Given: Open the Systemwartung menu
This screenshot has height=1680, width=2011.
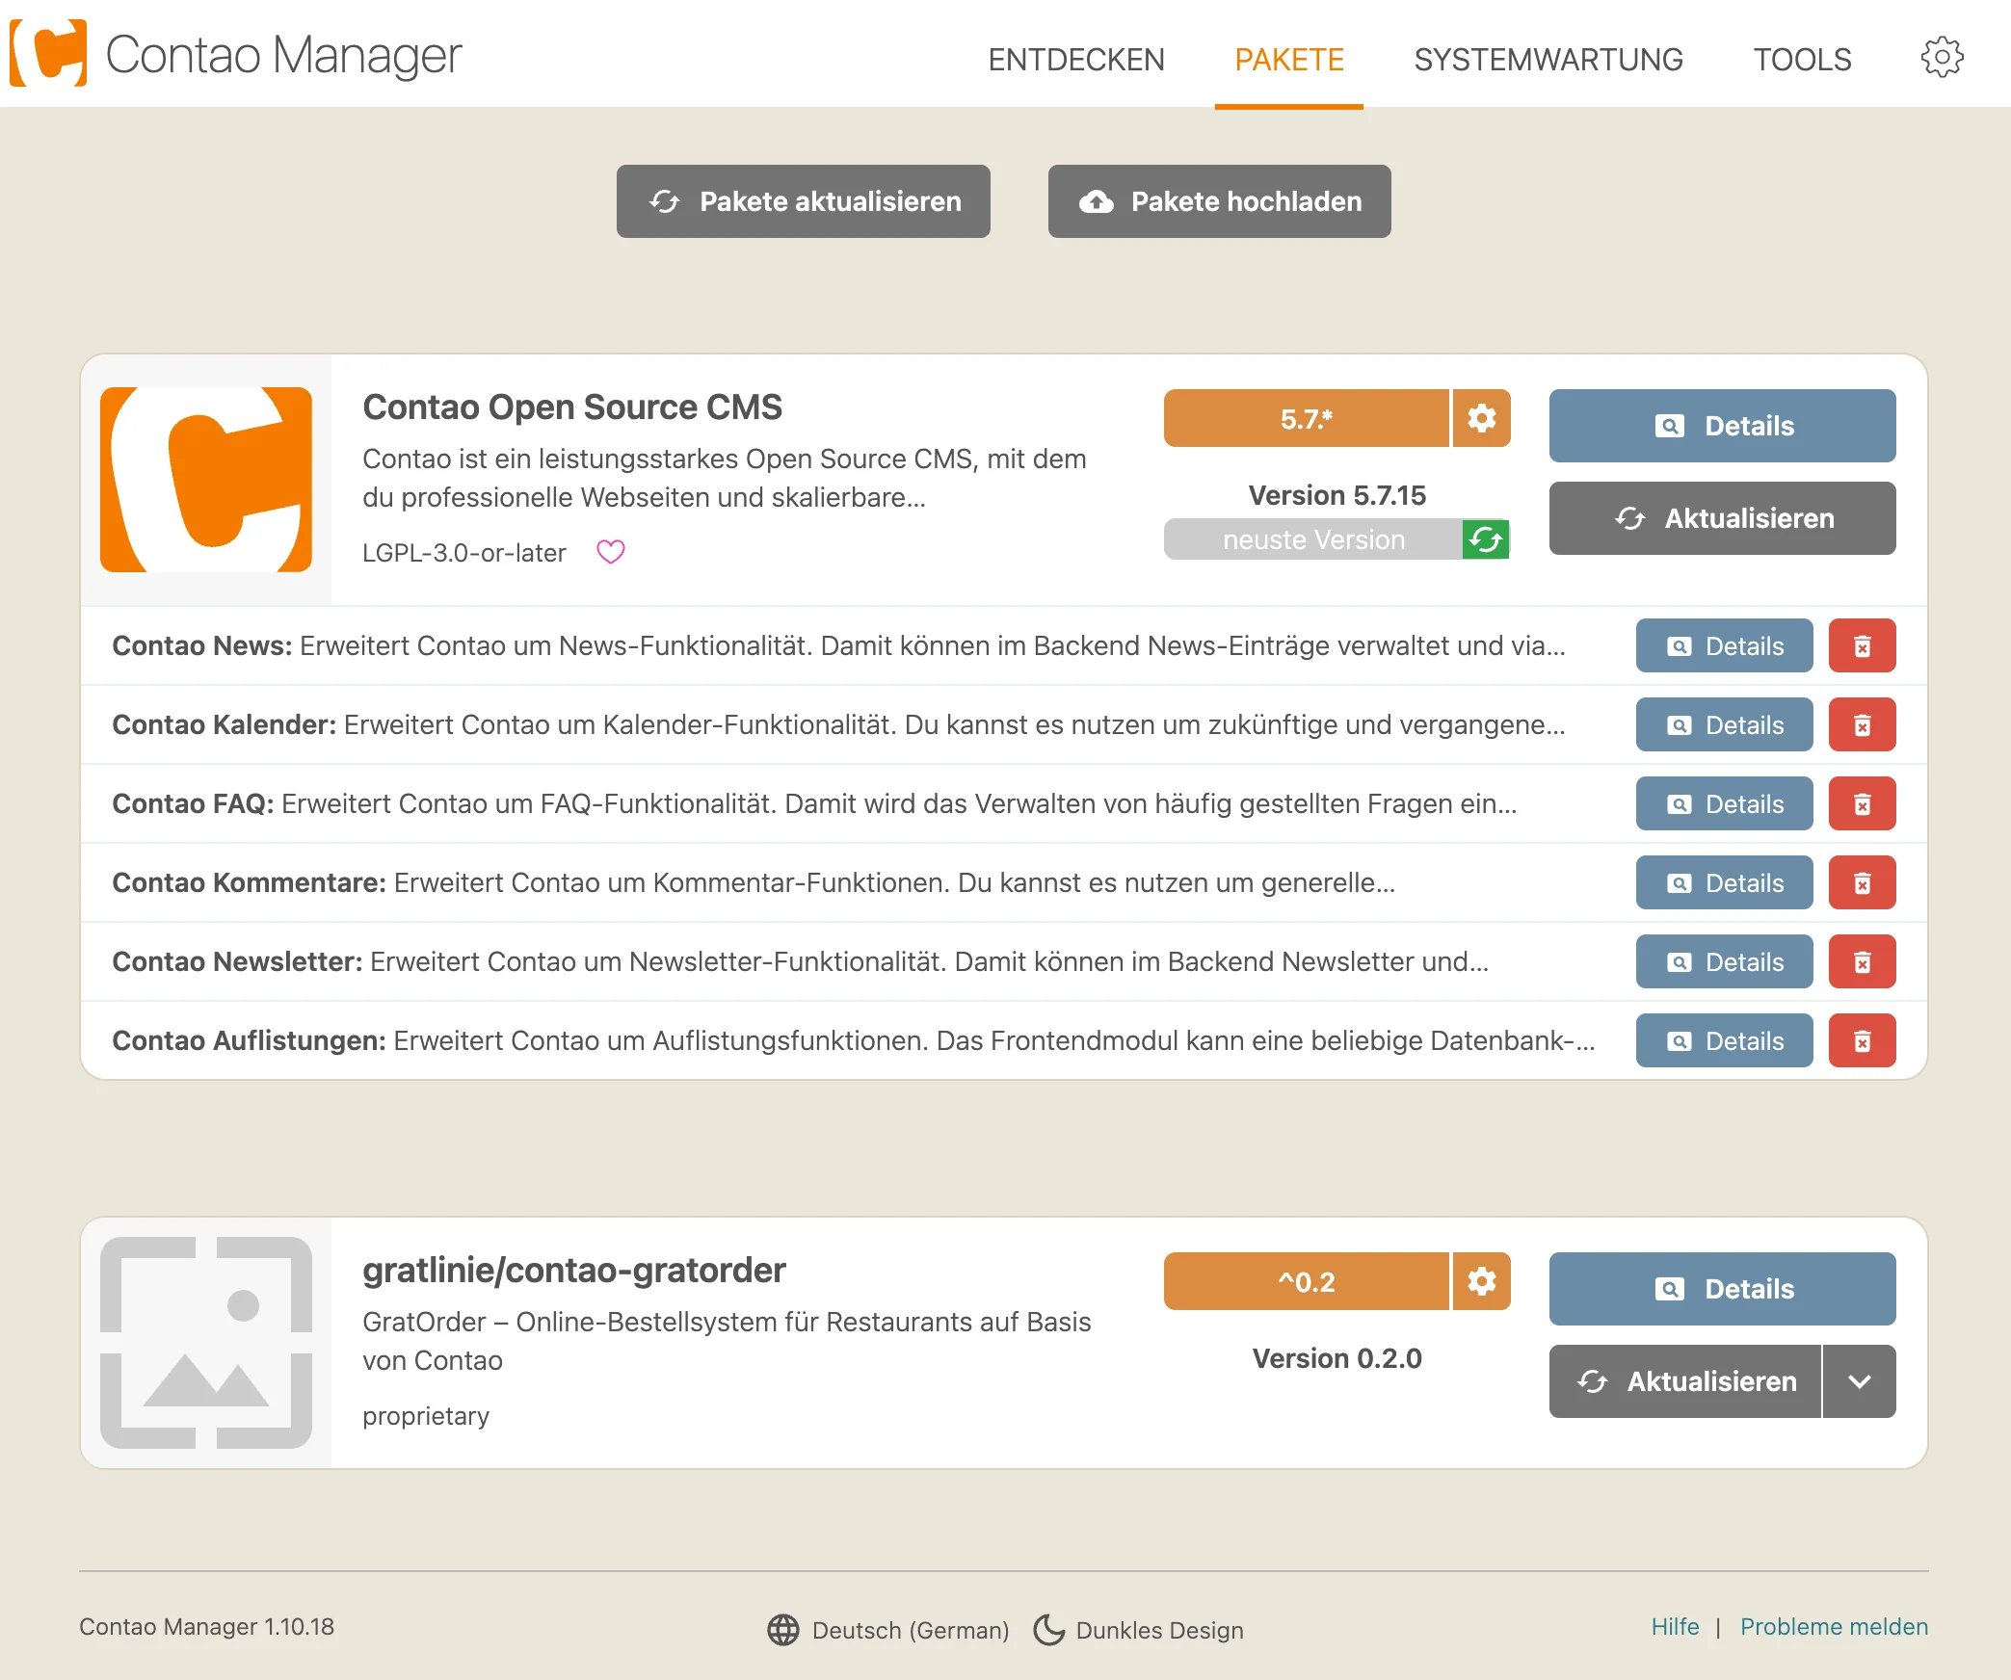Looking at the screenshot, I should pyautogui.click(x=1548, y=60).
